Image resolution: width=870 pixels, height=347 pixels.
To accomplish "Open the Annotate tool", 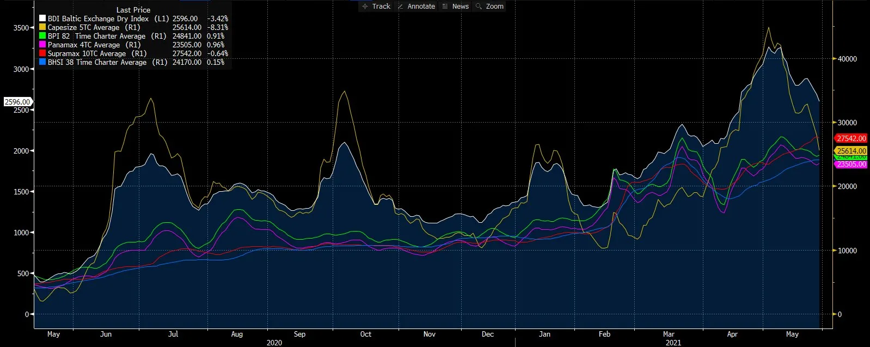I will (416, 7).
